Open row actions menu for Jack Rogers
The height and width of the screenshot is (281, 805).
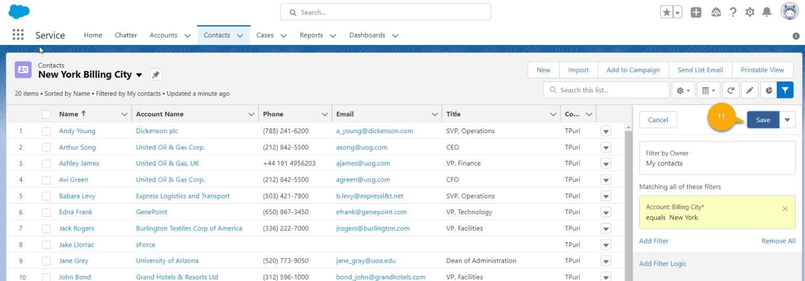tap(606, 229)
